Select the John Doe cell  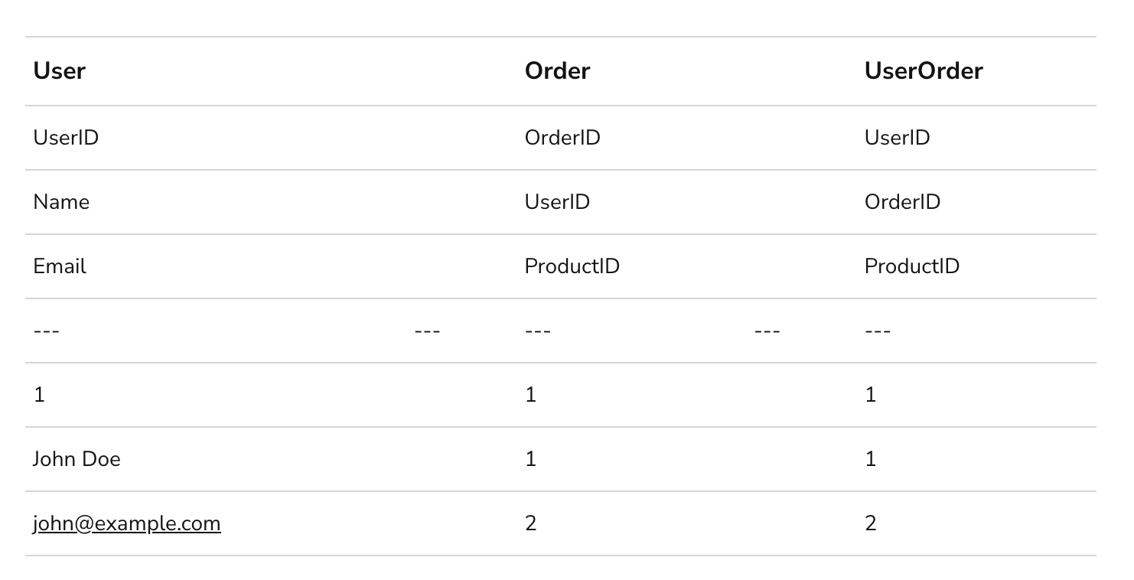pos(77,459)
